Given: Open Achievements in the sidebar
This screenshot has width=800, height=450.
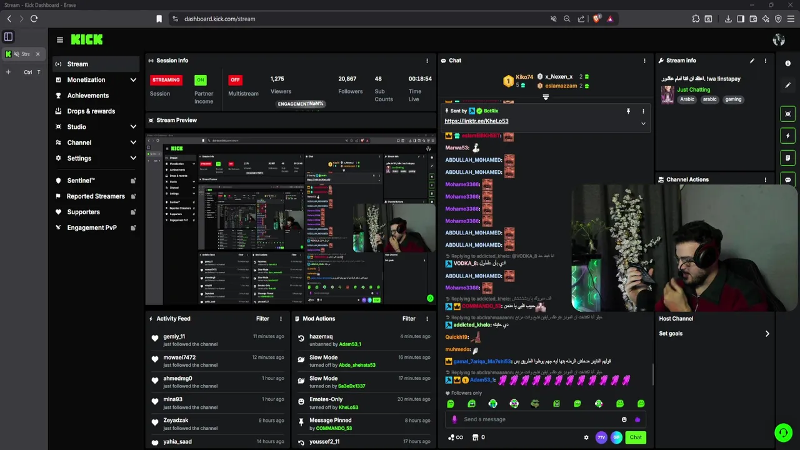Looking at the screenshot, I should (95, 96).
